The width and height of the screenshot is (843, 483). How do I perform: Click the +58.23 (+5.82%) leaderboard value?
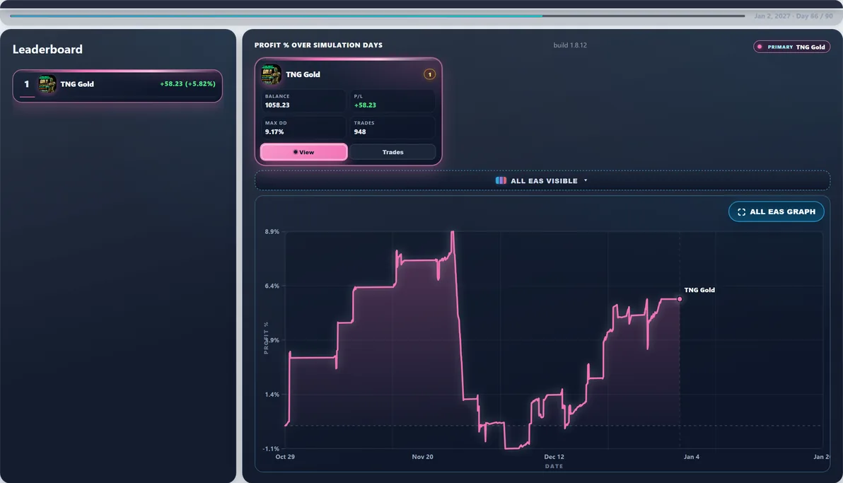tap(187, 84)
